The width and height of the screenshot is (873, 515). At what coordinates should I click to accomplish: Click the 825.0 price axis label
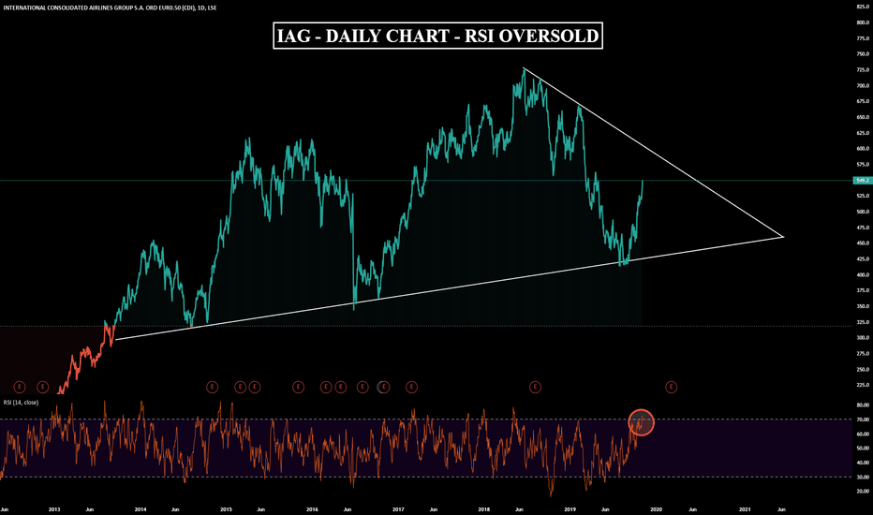[x=863, y=7]
